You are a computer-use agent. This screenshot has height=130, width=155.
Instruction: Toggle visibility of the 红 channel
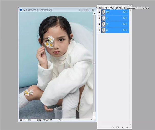pyautogui.click(x=99, y=18)
